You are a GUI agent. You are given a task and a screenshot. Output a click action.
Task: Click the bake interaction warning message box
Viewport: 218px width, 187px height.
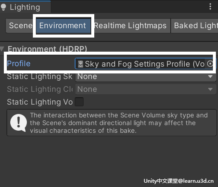click(x=112, y=123)
